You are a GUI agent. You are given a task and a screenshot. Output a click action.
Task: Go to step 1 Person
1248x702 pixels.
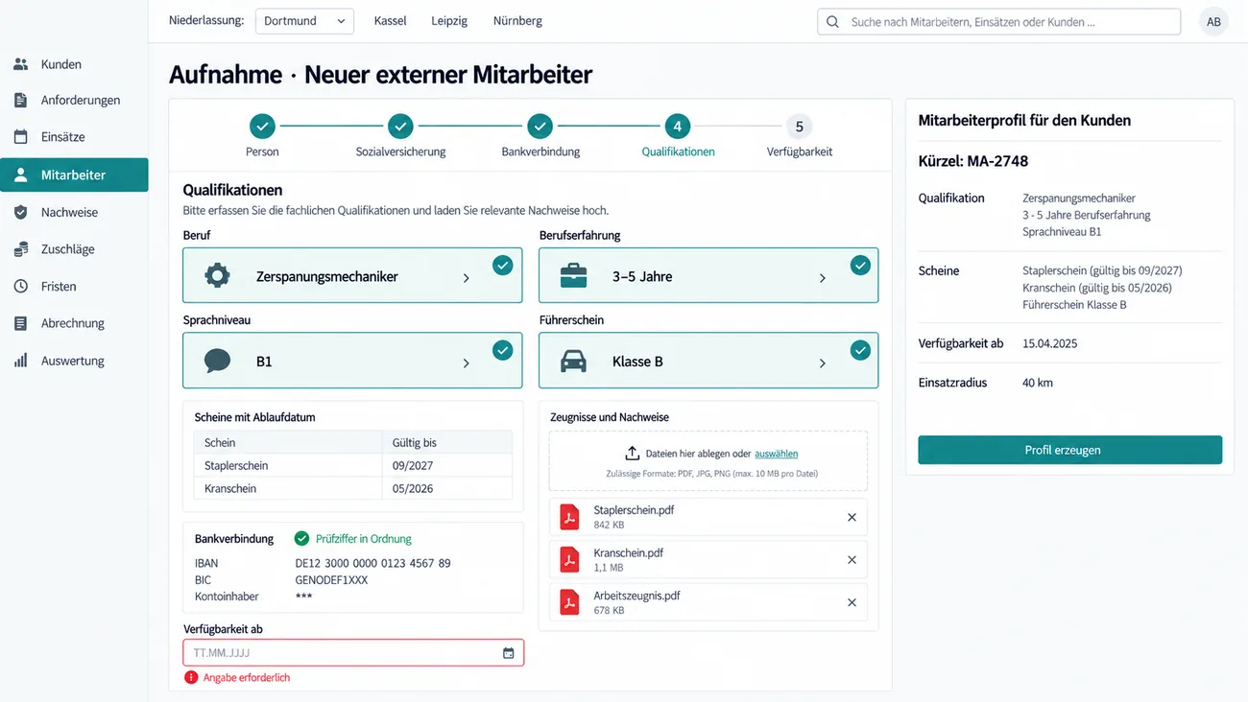[x=262, y=126]
